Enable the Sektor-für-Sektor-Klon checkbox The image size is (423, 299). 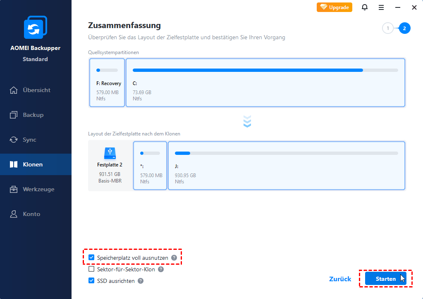coord(92,269)
